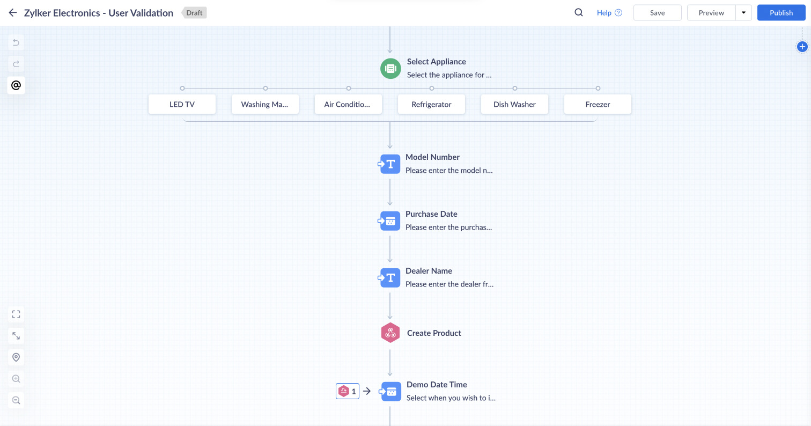Click the Select Appliance label
Image resolution: width=811 pixels, height=426 pixels.
pos(437,62)
